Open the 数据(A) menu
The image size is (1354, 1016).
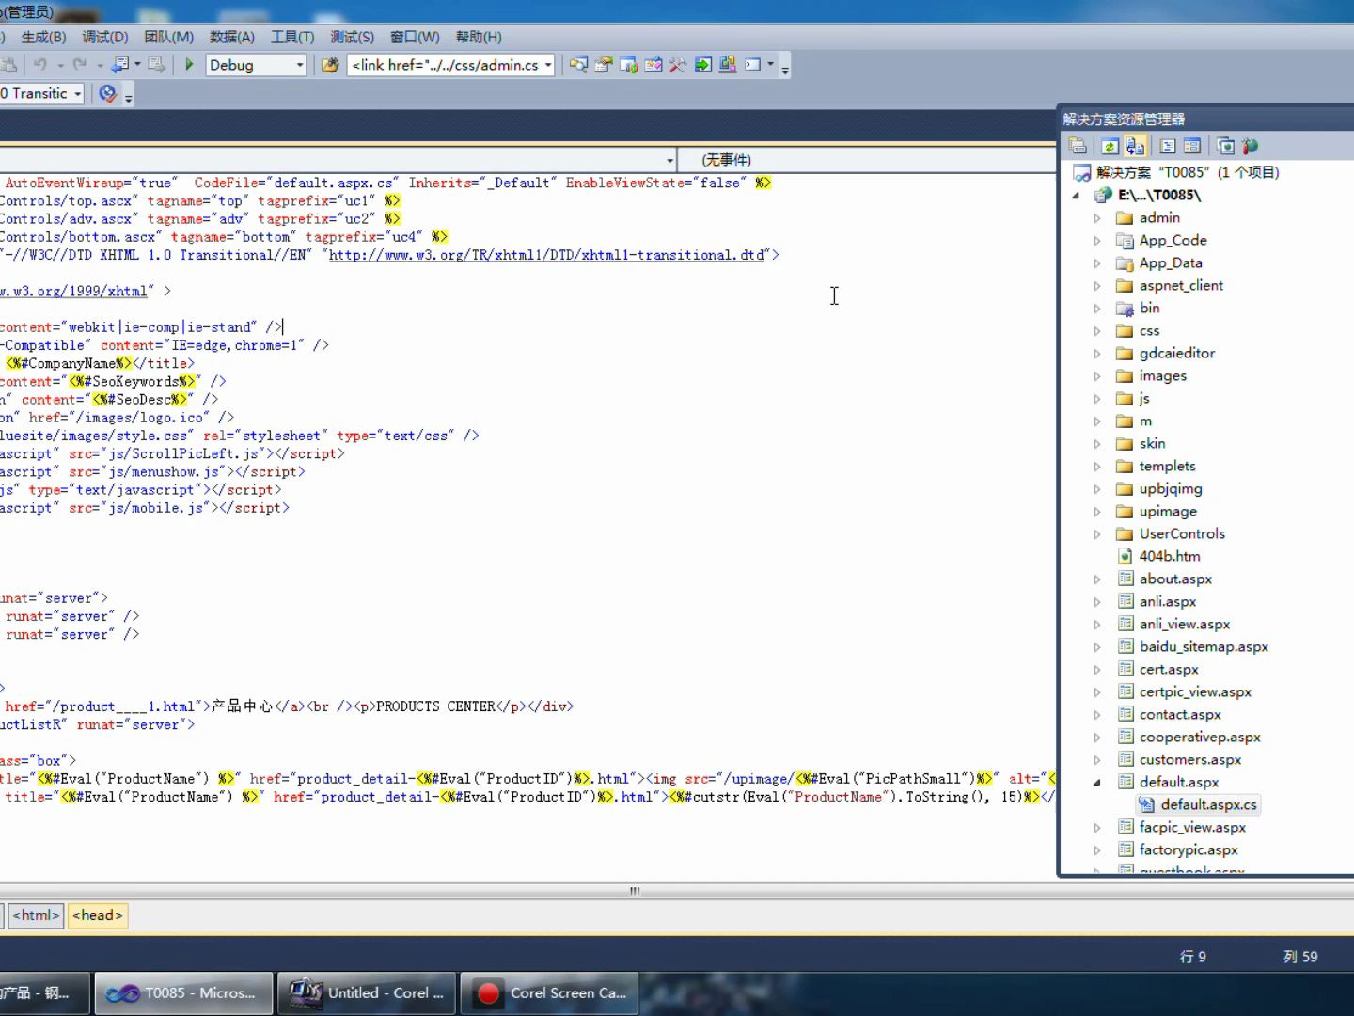click(231, 37)
